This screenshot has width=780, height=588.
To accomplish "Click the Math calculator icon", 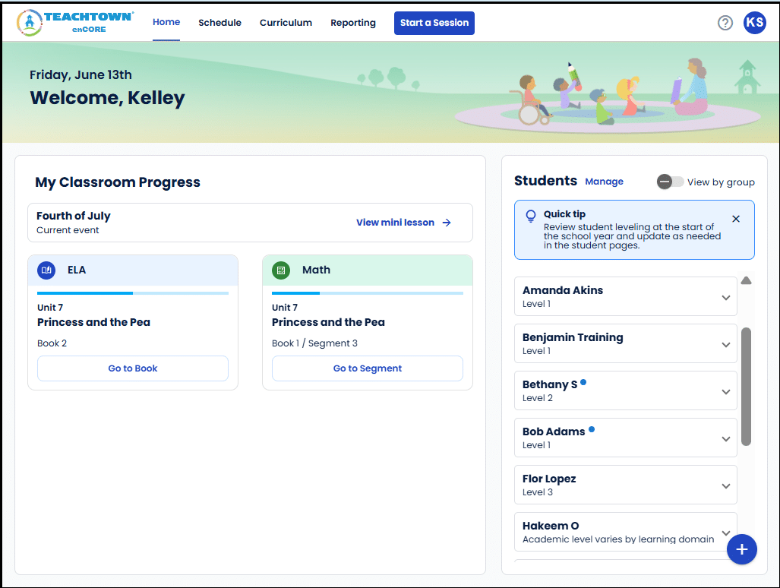I will pyautogui.click(x=281, y=270).
